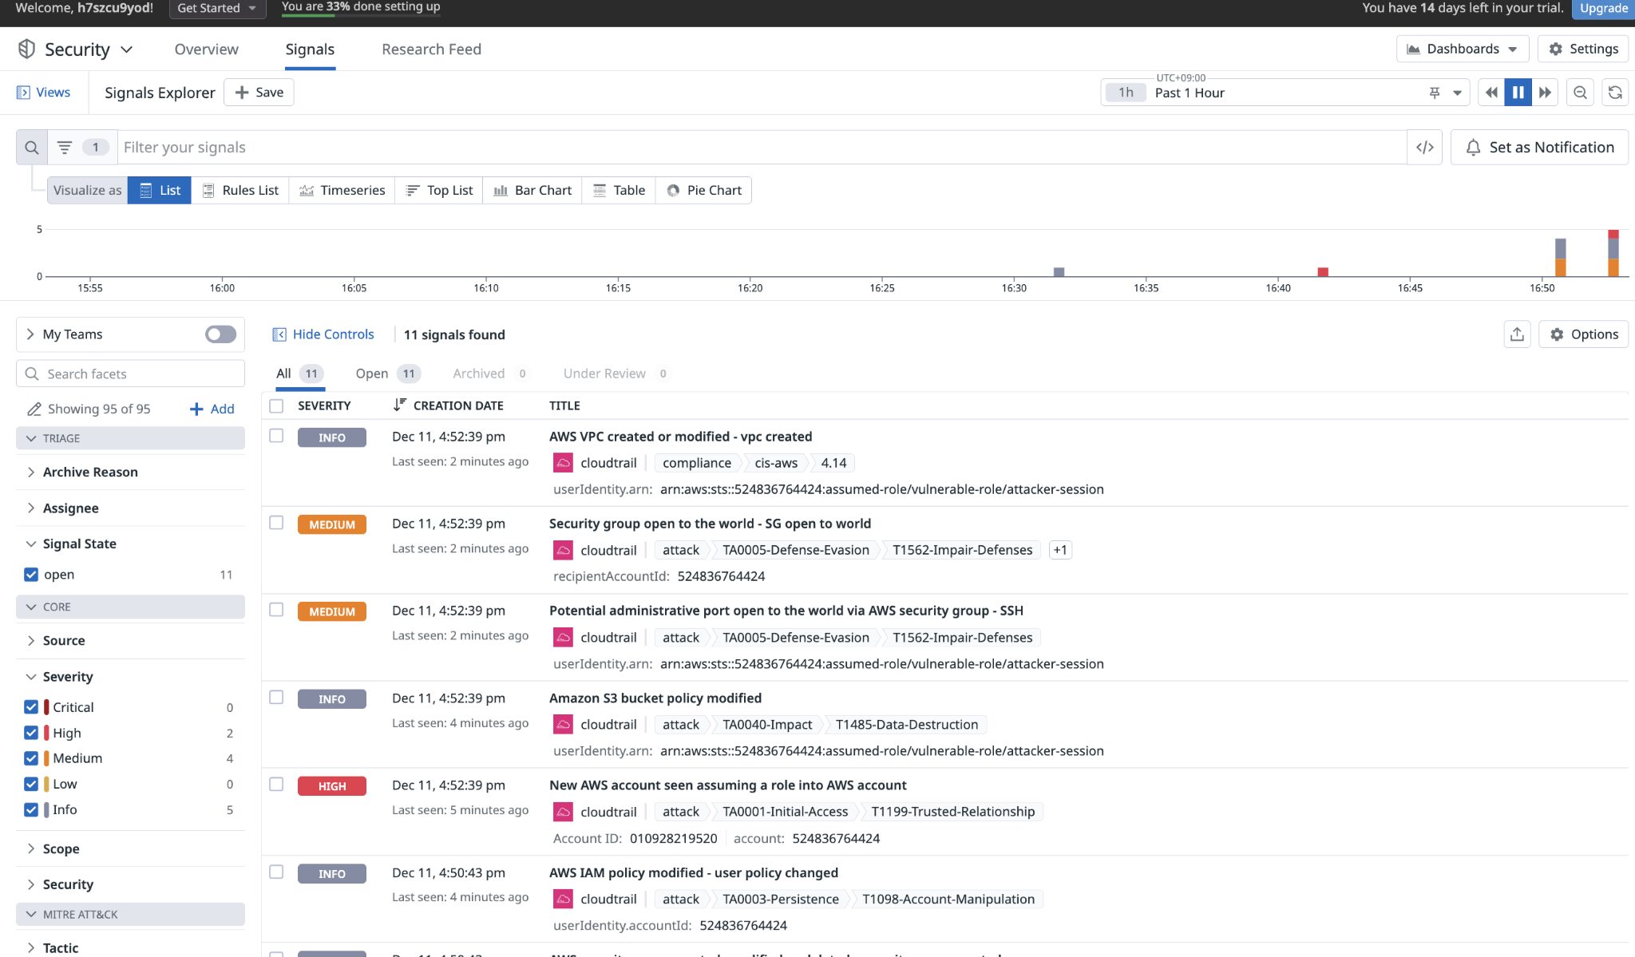Export signals using the share icon near Options
1635x957 pixels.
[1518, 334]
